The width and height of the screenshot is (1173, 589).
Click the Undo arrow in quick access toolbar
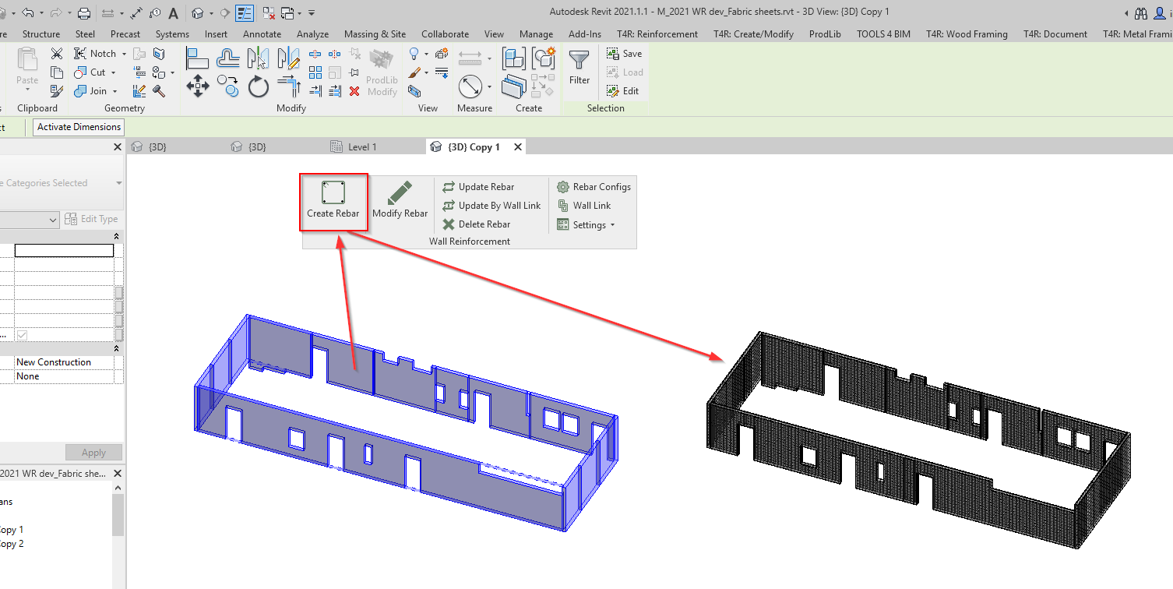pyautogui.click(x=29, y=13)
